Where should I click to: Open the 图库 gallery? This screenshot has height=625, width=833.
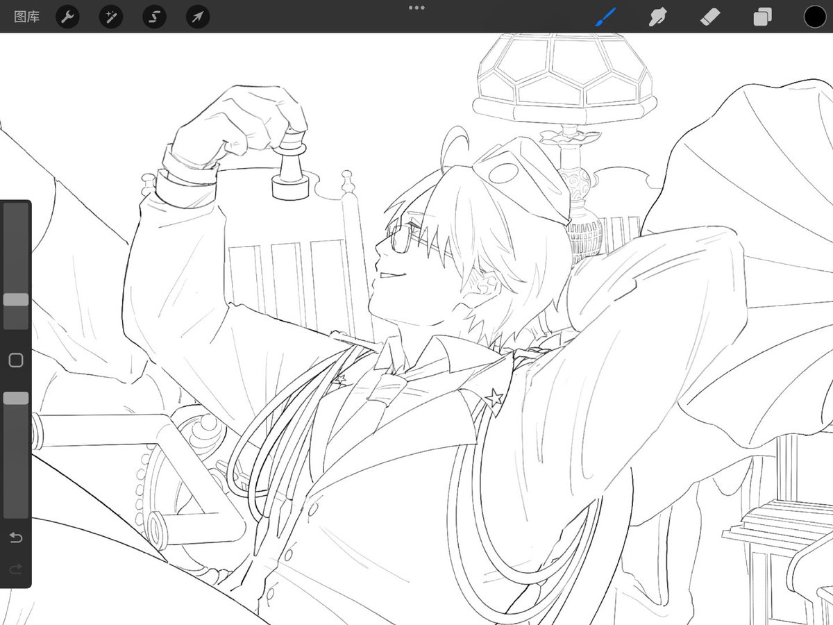[26, 17]
